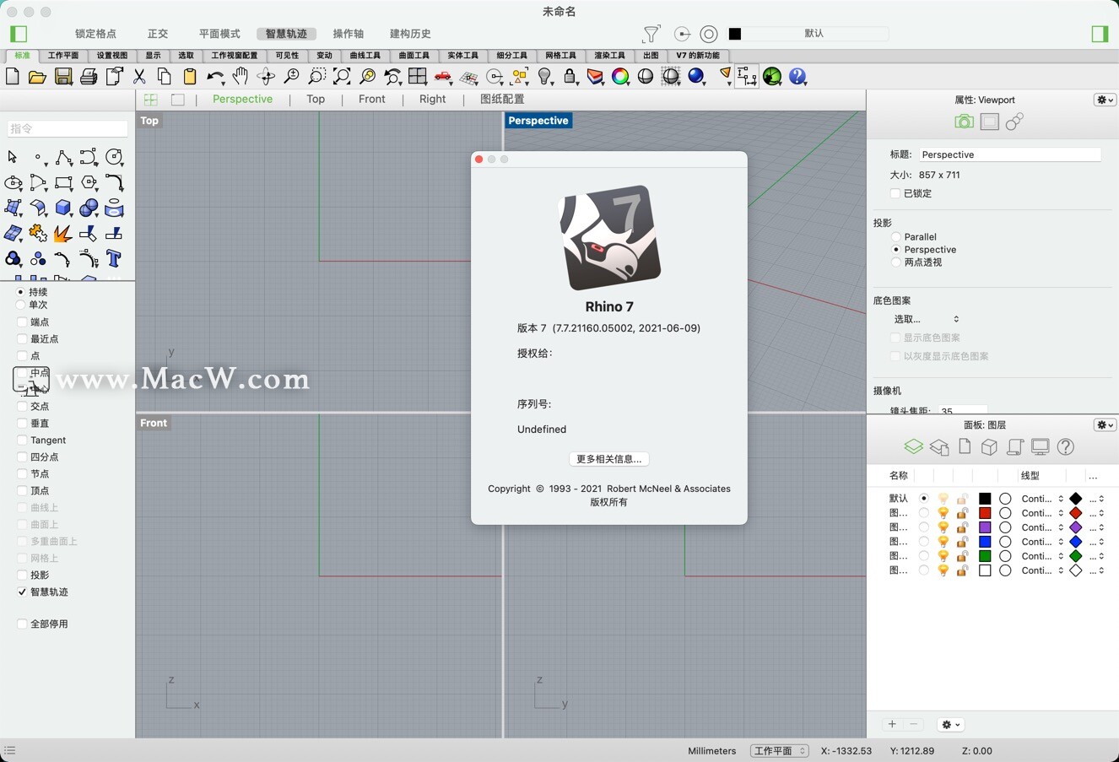This screenshot has width=1119, height=762.
Task: Toggle the 正交 mode button
Action: point(158,34)
